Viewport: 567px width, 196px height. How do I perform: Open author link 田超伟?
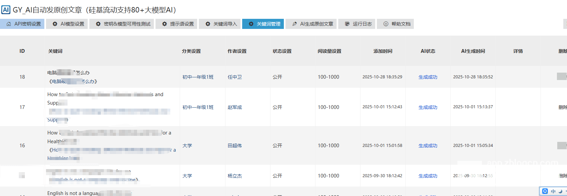click(x=234, y=146)
